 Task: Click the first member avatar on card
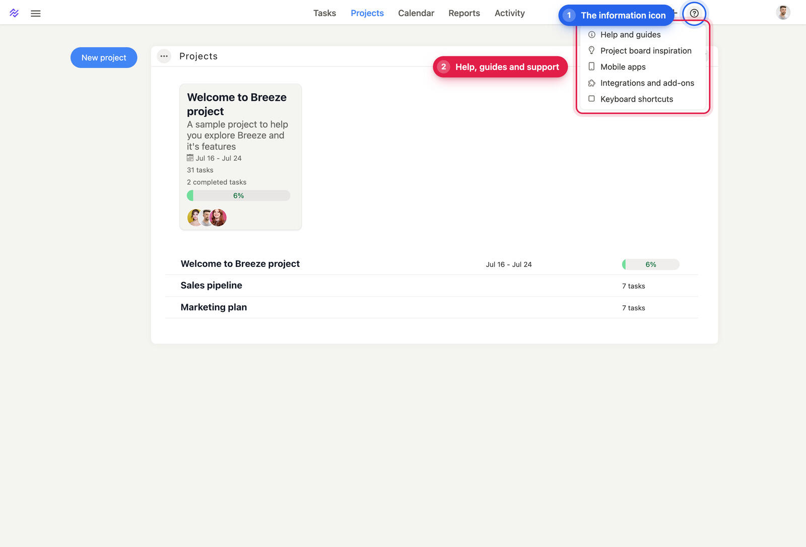click(x=194, y=218)
